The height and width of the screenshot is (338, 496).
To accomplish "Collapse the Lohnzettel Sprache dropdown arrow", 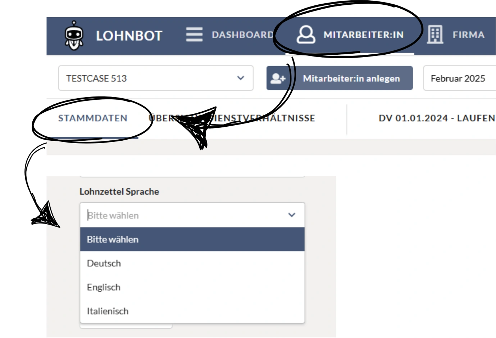I will 292,215.
